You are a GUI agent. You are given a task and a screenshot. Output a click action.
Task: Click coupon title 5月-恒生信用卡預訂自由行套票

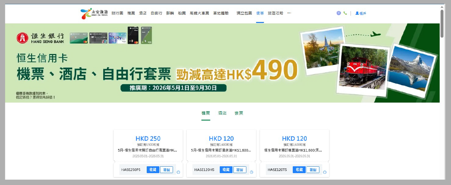pos(148,150)
